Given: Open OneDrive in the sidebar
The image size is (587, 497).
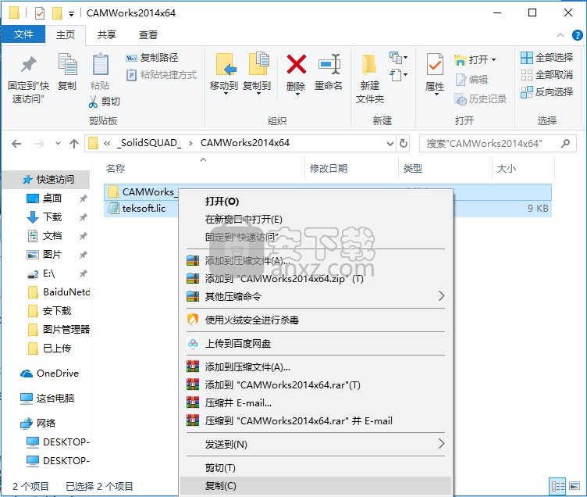Looking at the screenshot, I should point(58,374).
